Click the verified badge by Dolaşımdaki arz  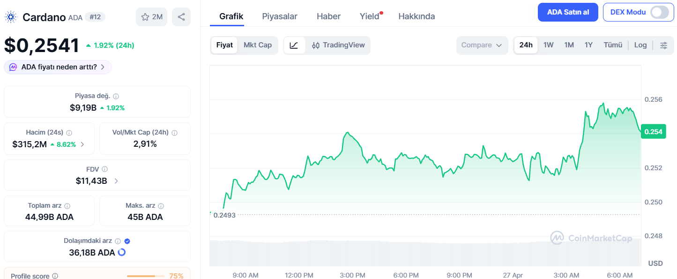tap(127, 241)
